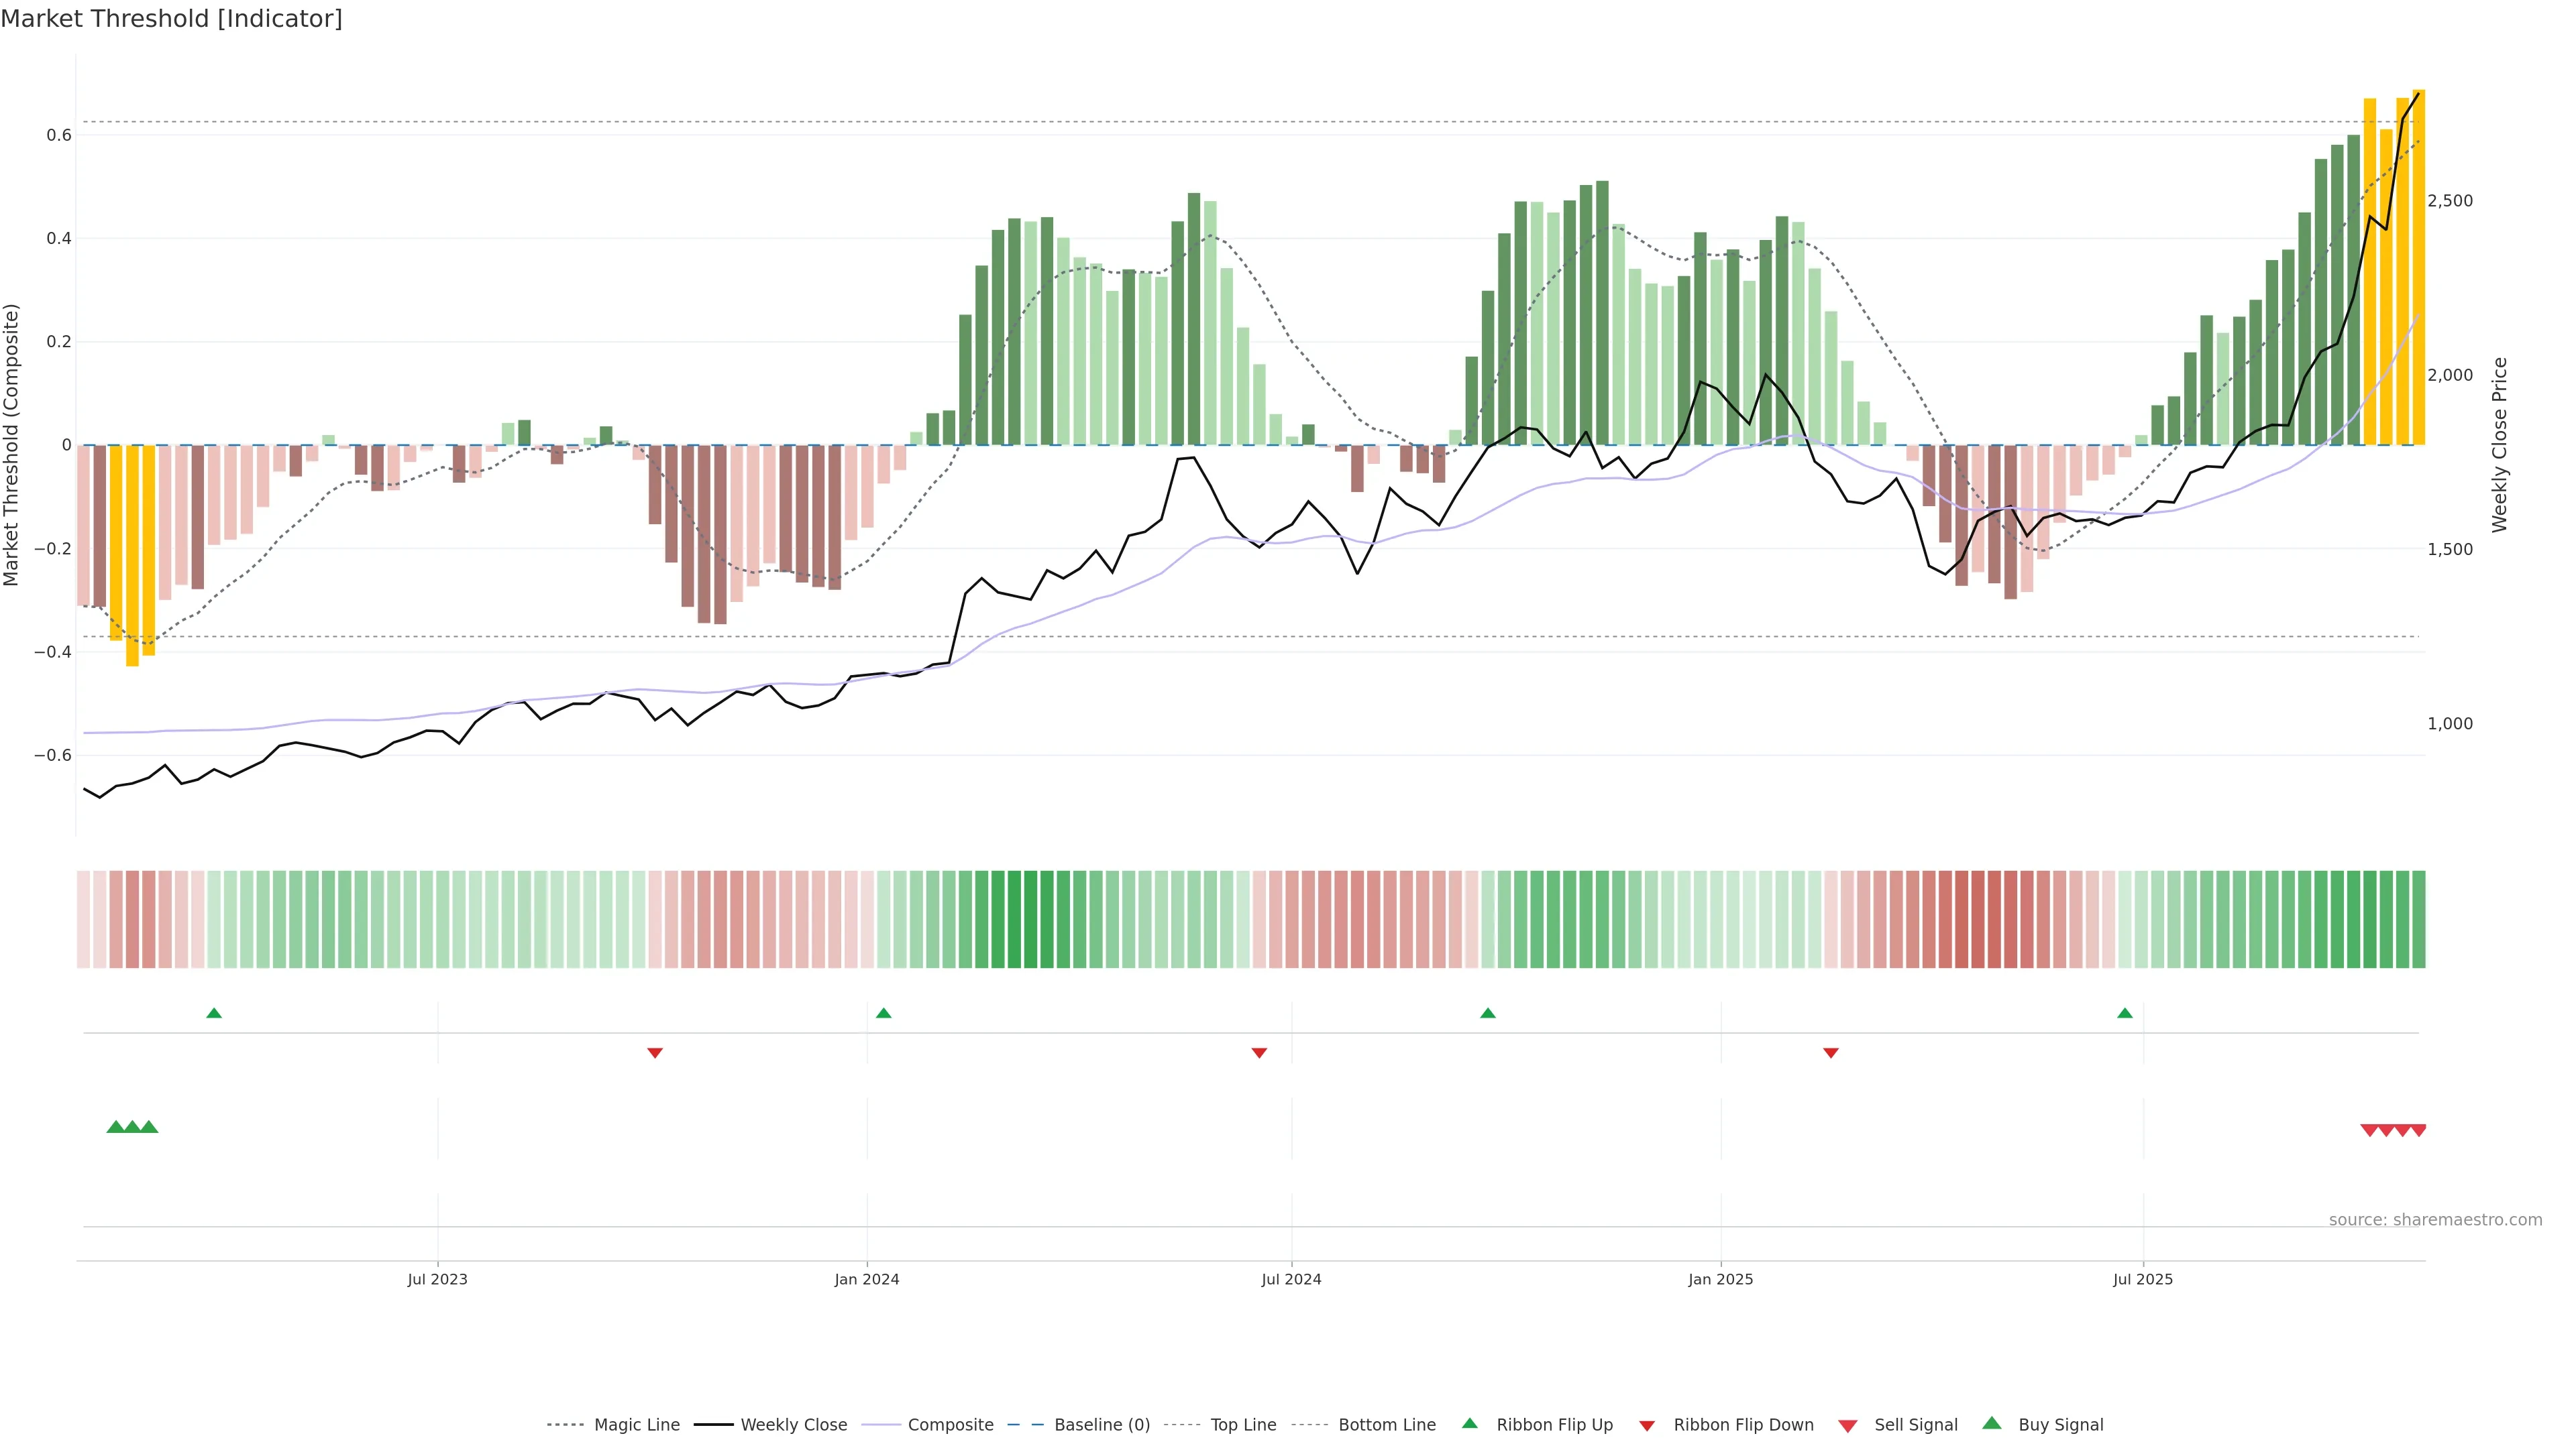Click the last yellow bar at chart's right edge
The image size is (2576, 1448).
(x=2418, y=268)
